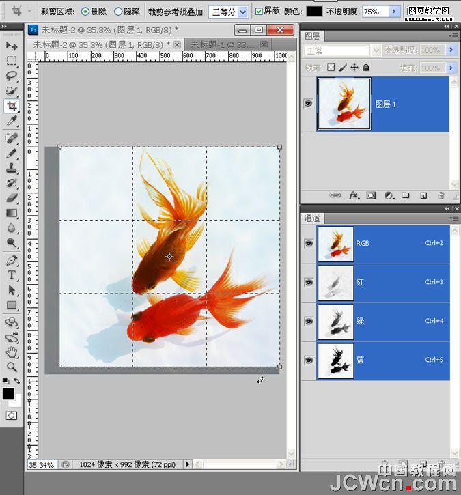Select the 3D Rotate tool

12,322
